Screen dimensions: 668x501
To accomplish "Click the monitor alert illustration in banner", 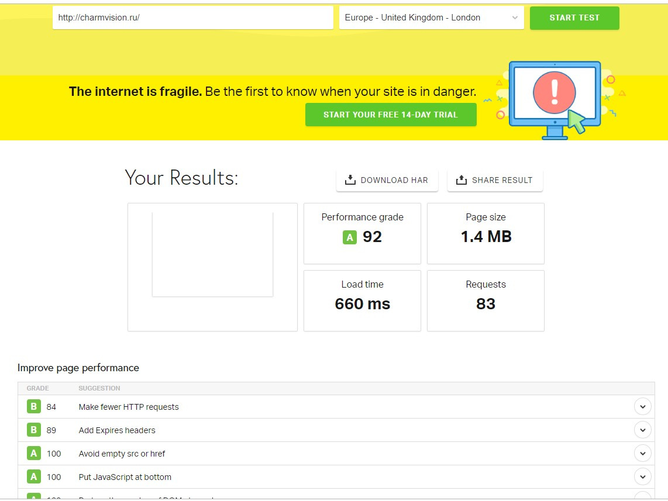I will pos(555,101).
